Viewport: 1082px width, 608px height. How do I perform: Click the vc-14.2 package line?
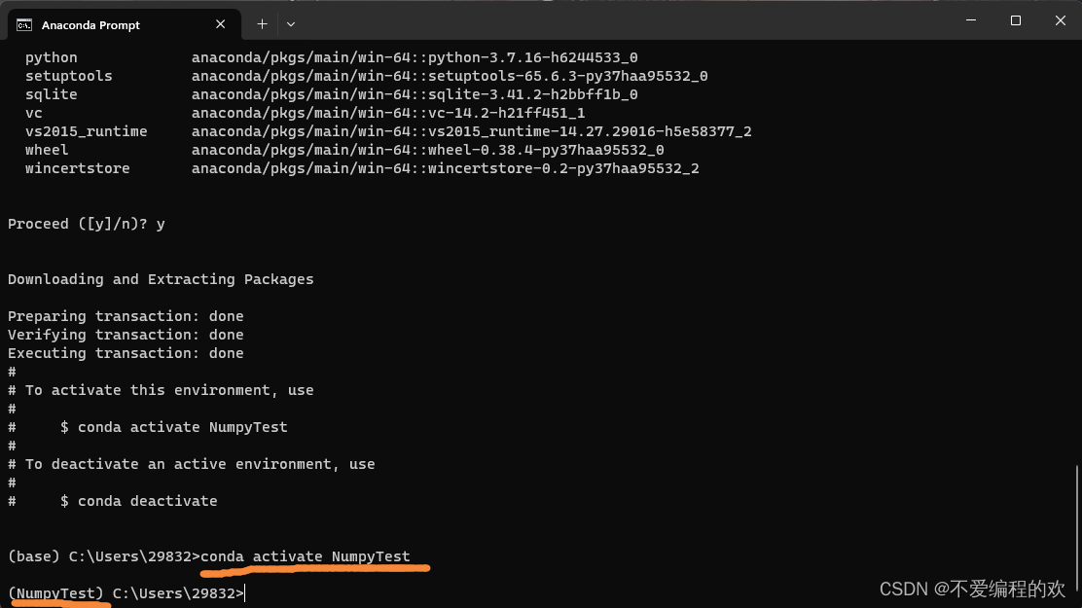[305, 113]
